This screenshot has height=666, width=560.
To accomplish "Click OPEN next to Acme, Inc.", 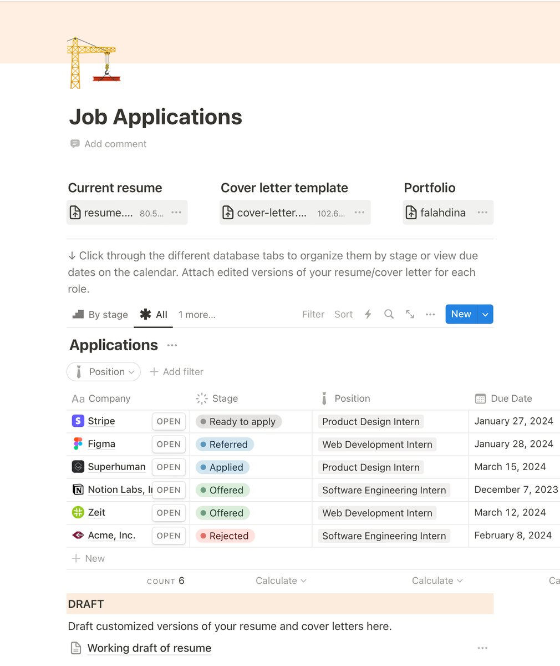I will pos(168,535).
